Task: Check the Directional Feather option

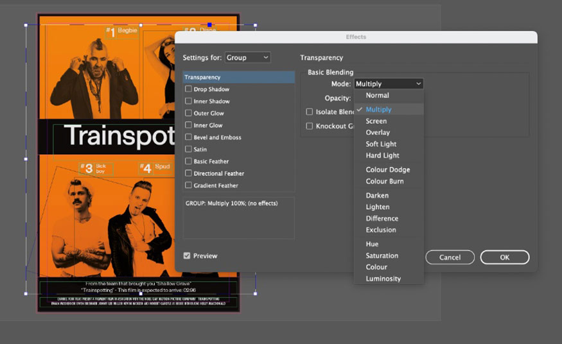Action: [x=188, y=173]
